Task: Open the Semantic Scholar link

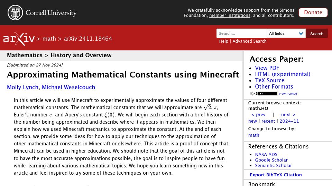Action: (x=273, y=166)
